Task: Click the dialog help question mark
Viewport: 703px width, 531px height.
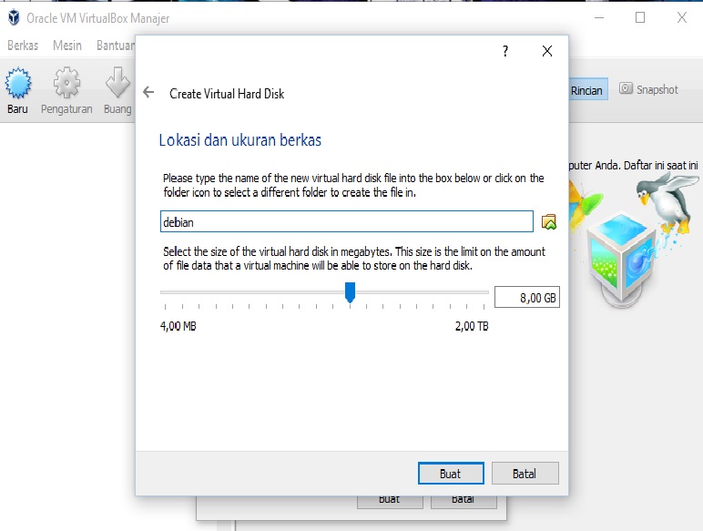Action: 505,51
